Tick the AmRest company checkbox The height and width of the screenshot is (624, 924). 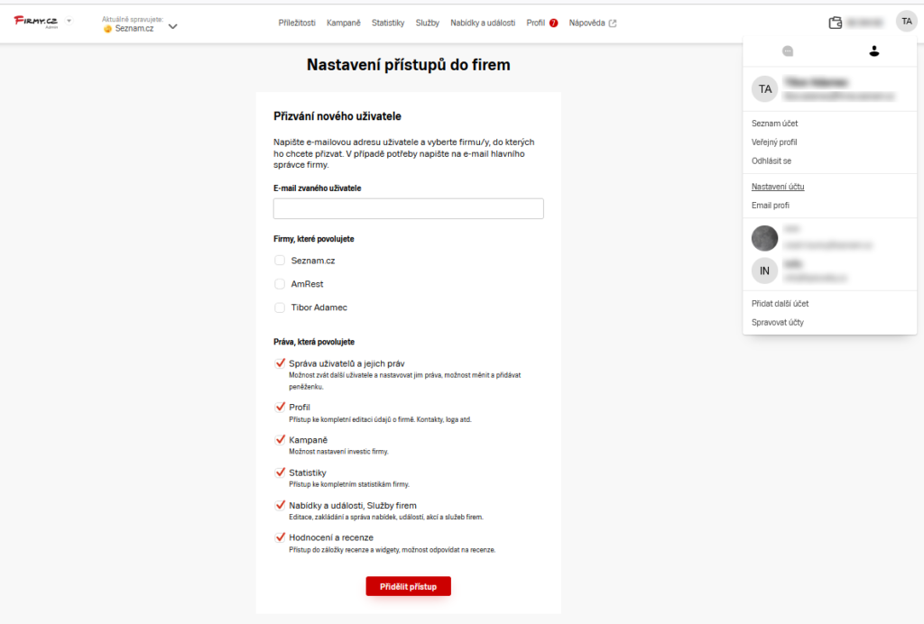[280, 284]
